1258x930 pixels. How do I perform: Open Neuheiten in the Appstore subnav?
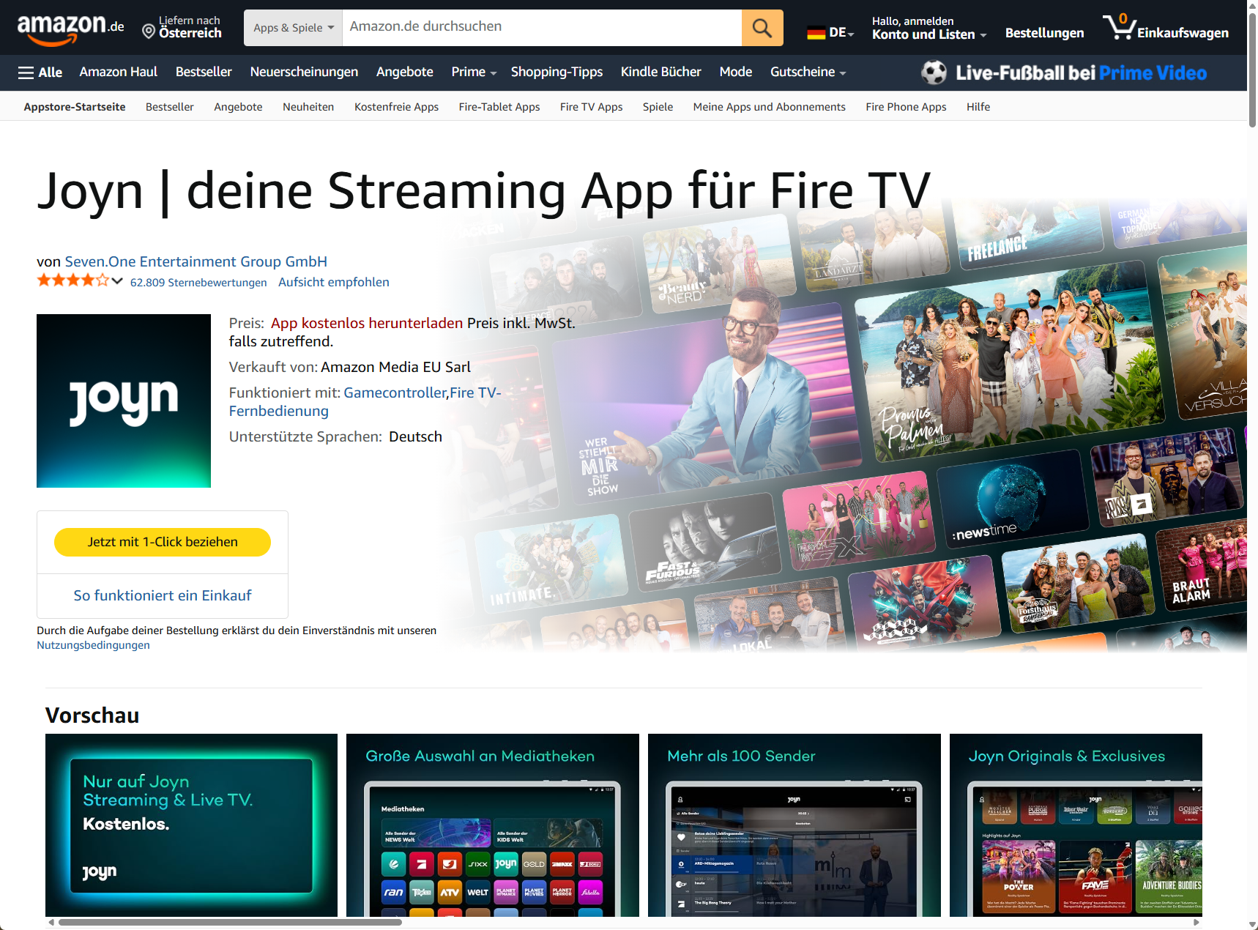click(x=308, y=107)
